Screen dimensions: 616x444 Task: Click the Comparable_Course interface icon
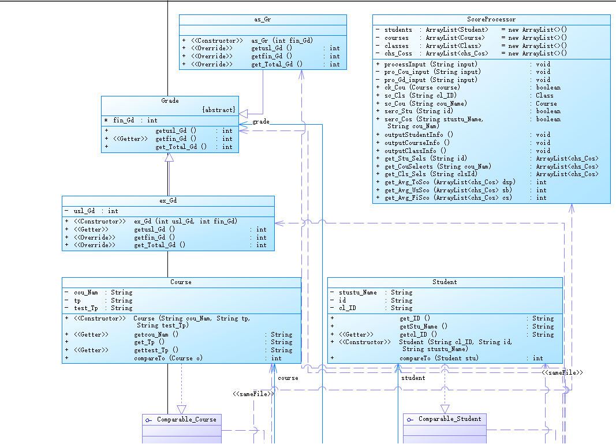(x=148, y=420)
